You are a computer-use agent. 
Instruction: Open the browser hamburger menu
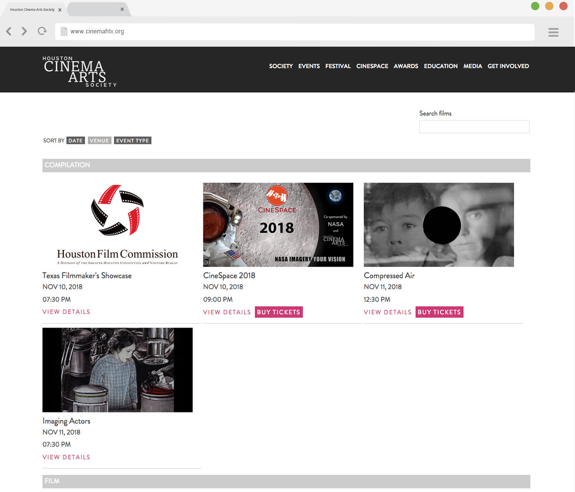coord(553,32)
